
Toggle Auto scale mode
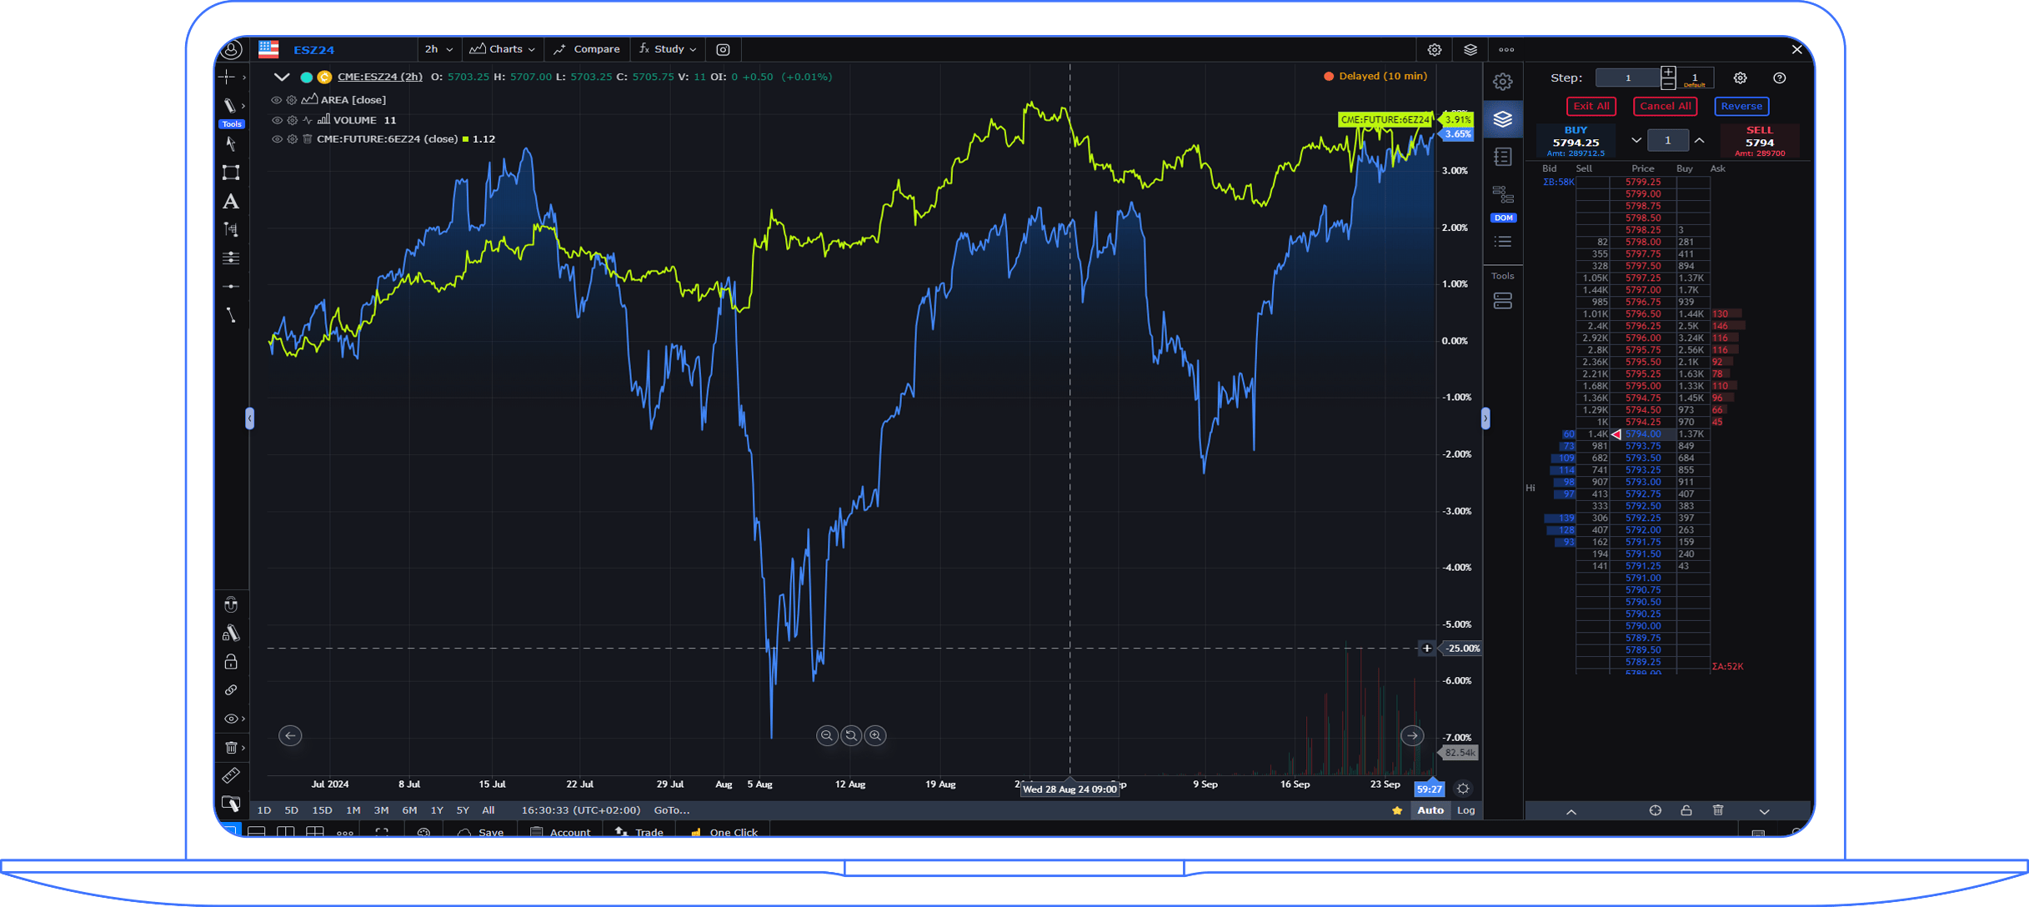[1430, 810]
